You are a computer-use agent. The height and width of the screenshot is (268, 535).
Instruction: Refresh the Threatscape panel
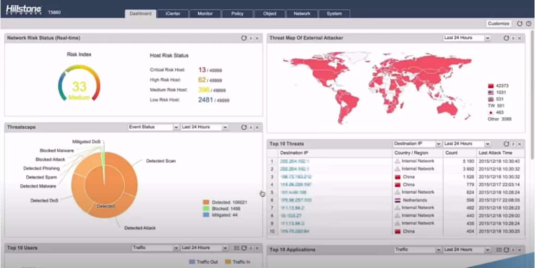click(x=244, y=127)
